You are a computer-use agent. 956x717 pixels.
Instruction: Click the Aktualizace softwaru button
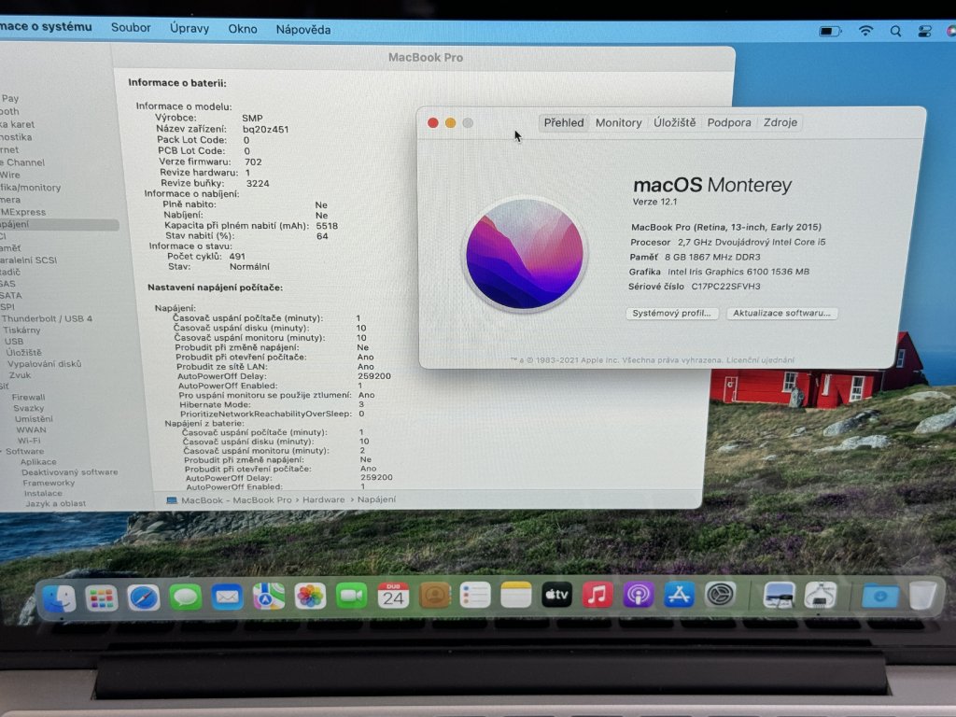781,313
